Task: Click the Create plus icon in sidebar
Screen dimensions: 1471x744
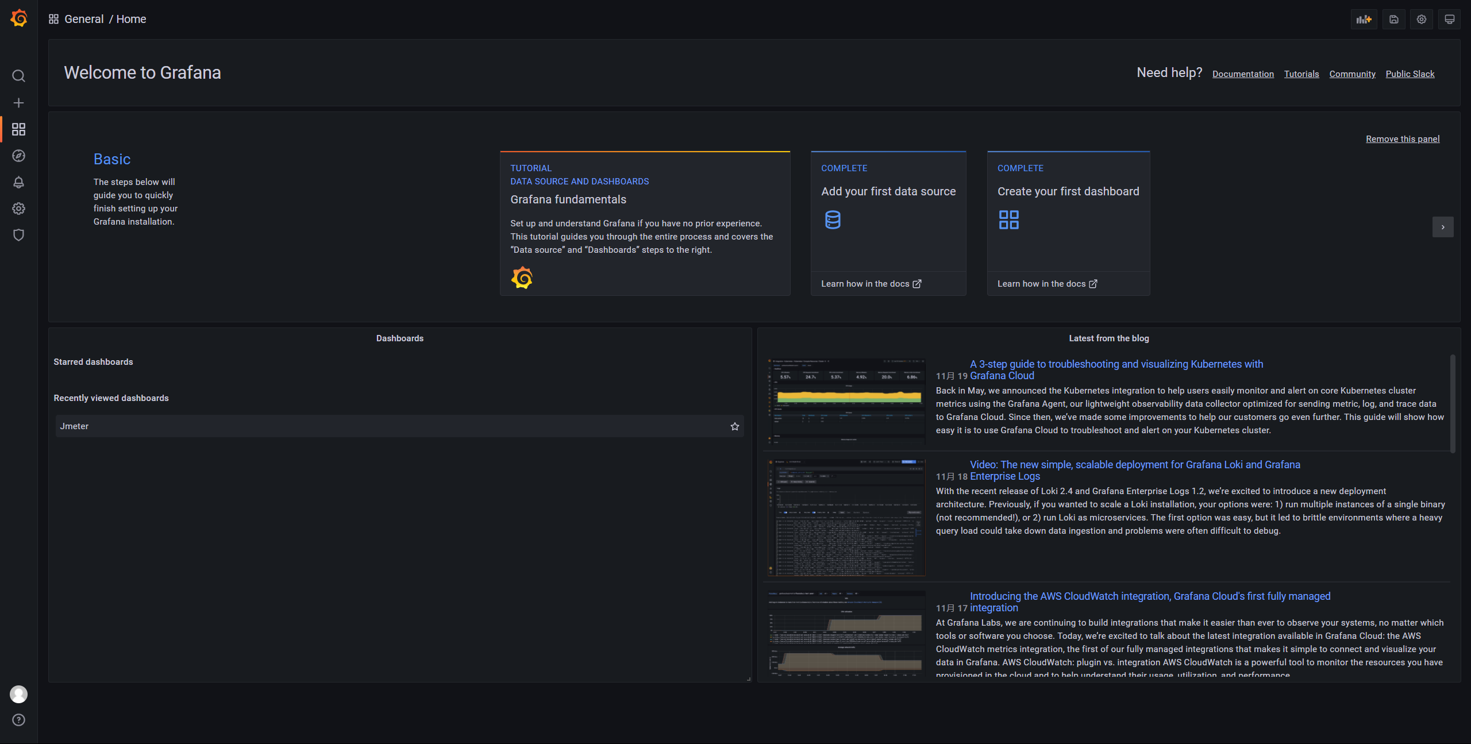Action: click(x=18, y=103)
